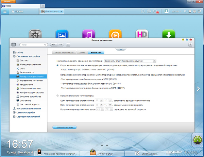Go forward with the right arrow button
This screenshot has height=157, width=204.
pos(61,45)
